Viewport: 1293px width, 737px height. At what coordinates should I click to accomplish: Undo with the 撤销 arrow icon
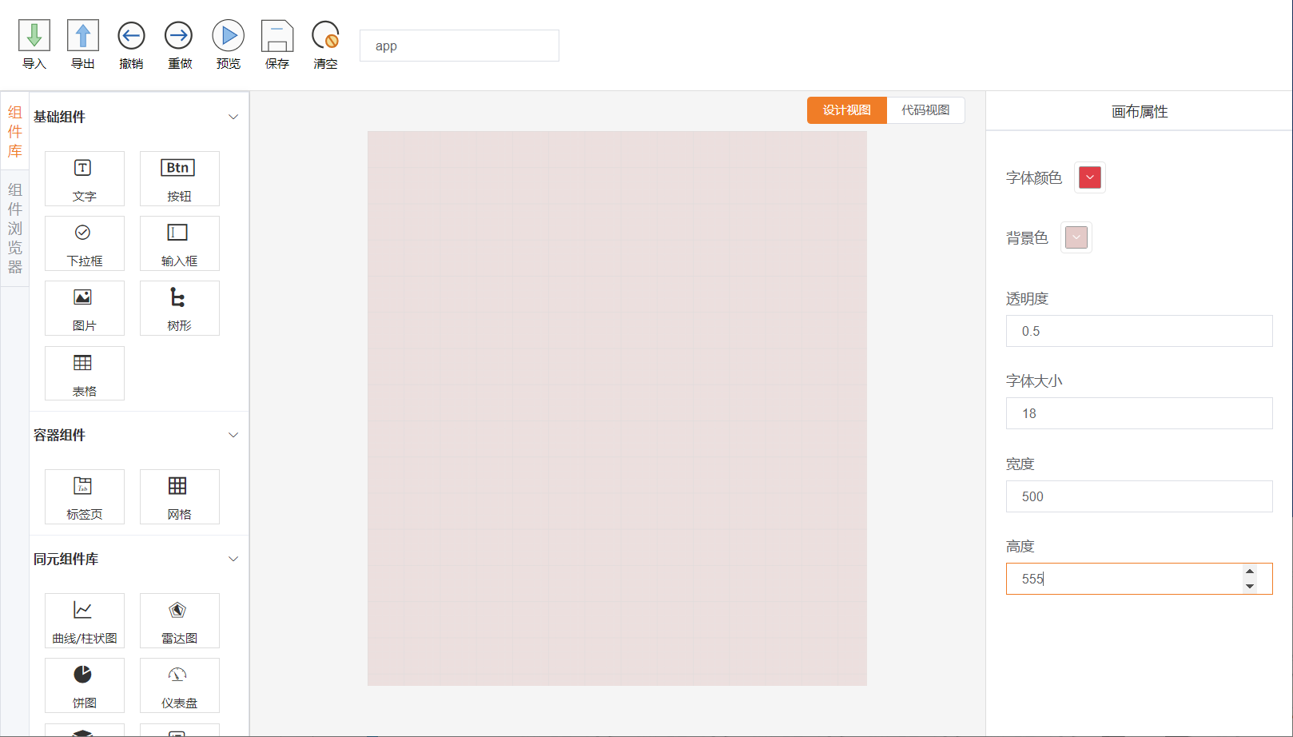tap(131, 36)
